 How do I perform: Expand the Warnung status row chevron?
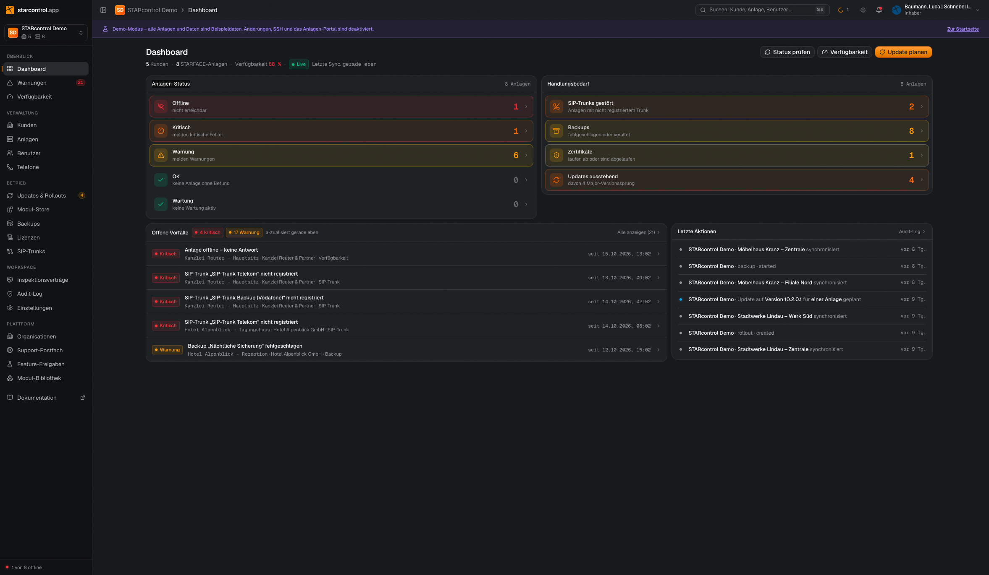click(526, 155)
